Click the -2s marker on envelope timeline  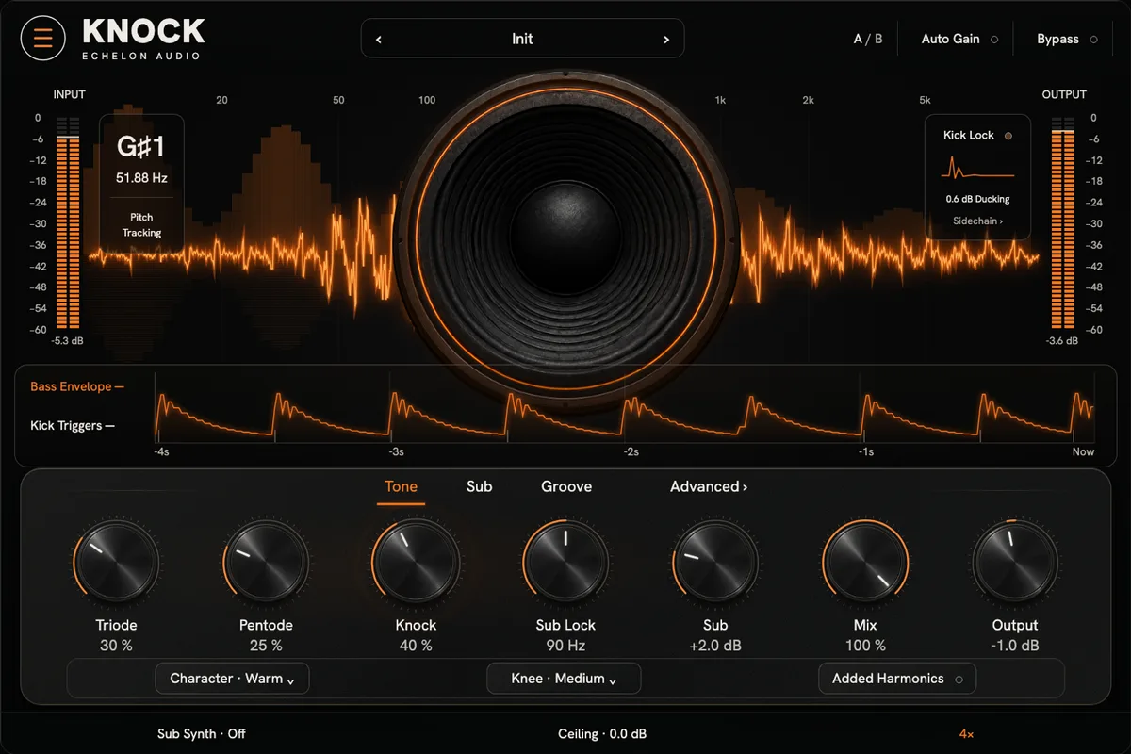[631, 452]
